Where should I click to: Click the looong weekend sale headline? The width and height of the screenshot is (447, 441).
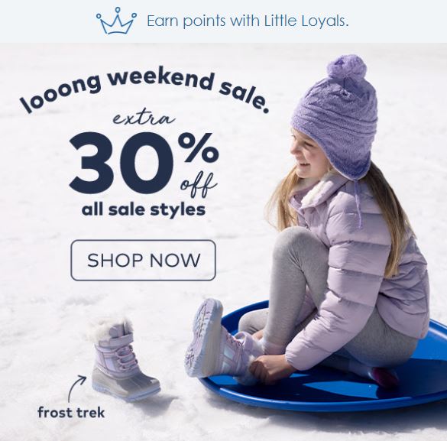tap(144, 91)
